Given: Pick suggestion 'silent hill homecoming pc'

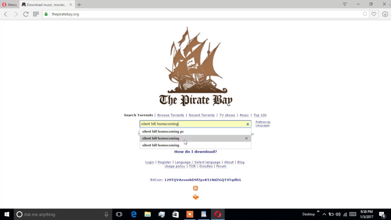Looking at the screenshot, I should (195, 131).
